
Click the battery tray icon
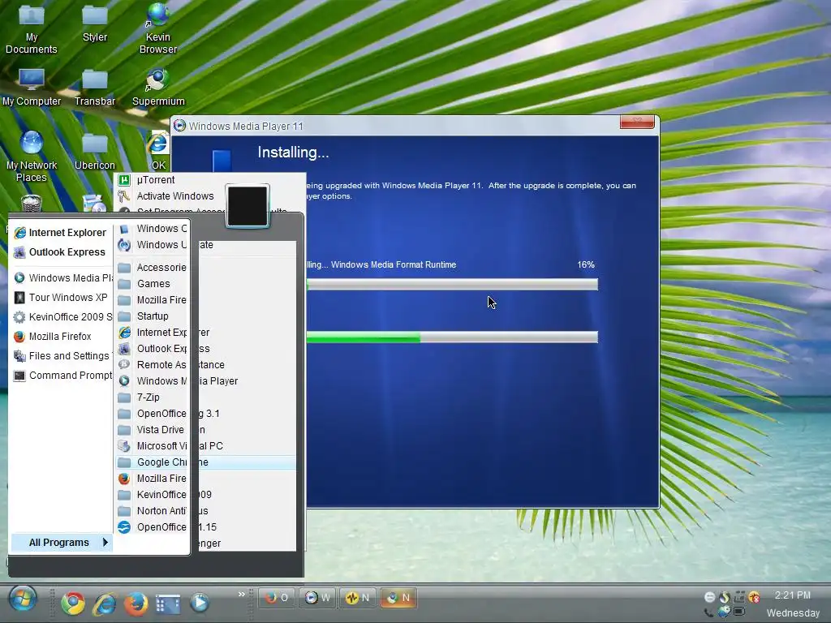coord(738,612)
